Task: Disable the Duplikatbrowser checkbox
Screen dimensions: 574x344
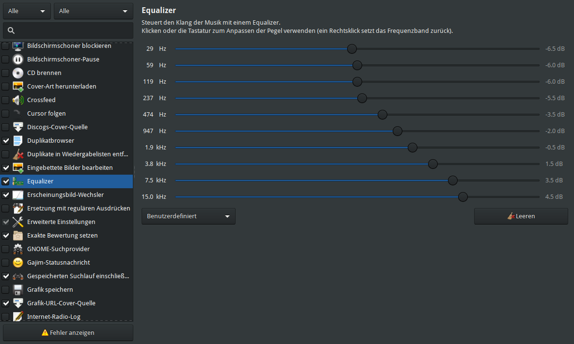Action: [5, 141]
